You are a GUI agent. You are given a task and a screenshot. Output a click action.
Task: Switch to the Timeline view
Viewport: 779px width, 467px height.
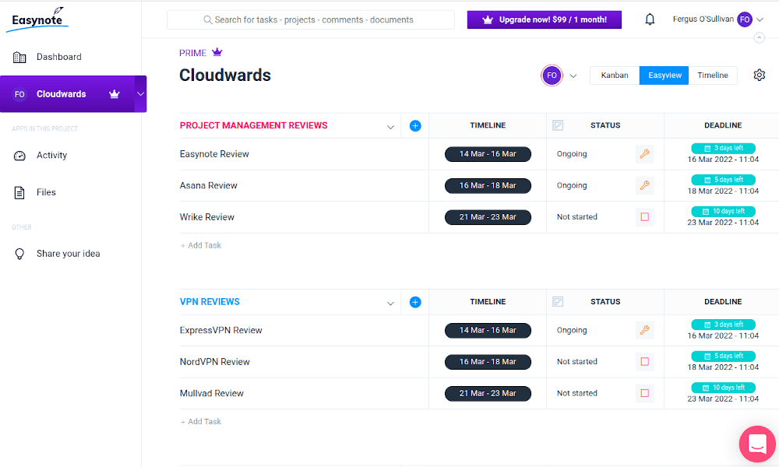[713, 75]
